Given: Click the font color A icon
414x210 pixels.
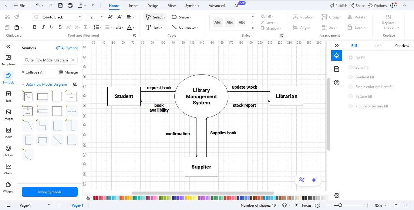Looking at the screenshot, I should click(x=130, y=27).
